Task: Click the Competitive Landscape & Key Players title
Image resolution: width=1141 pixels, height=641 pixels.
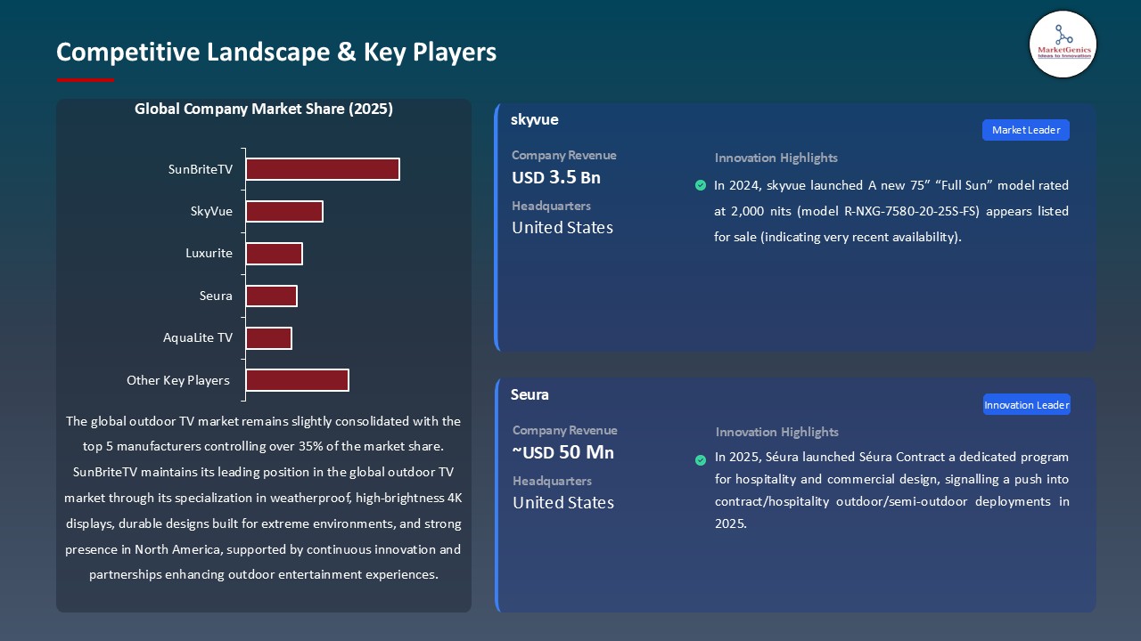Action: click(276, 52)
